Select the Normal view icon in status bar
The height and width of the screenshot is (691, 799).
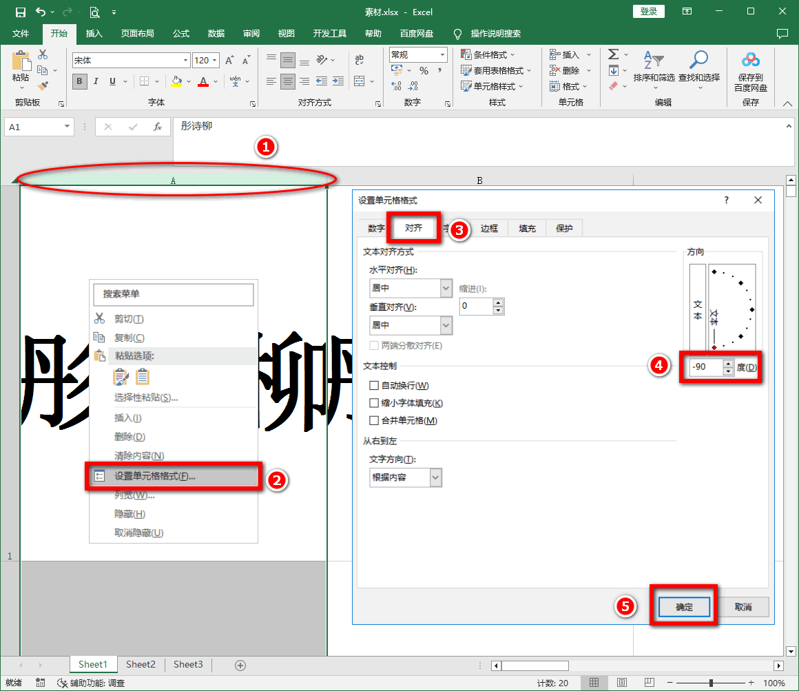pyautogui.click(x=594, y=683)
